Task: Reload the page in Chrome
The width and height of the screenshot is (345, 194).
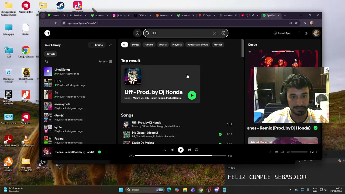Action: coord(56,23)
